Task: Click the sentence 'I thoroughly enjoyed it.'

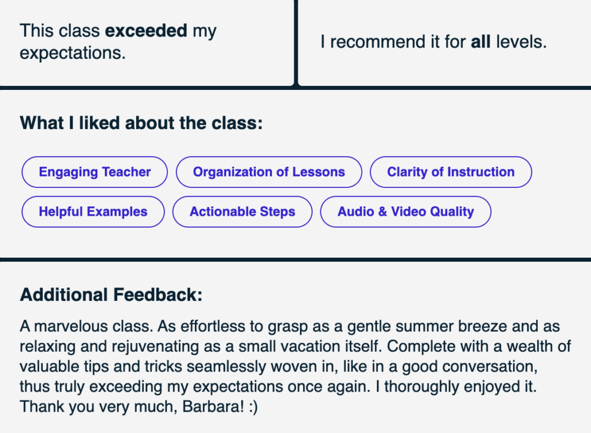Action: (456, 387)
